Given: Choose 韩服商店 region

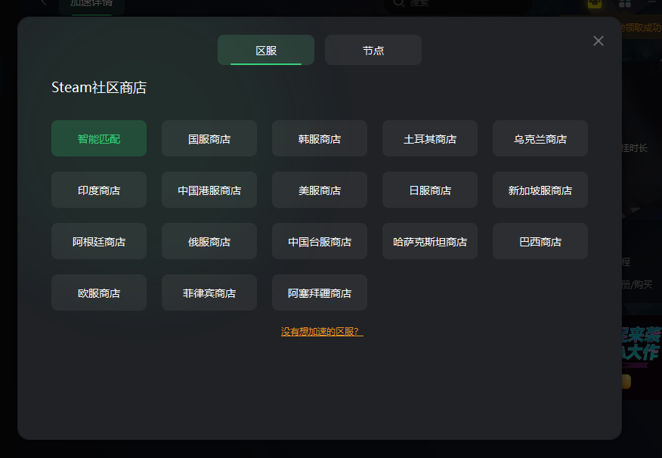Looking at the screenshot, I should (x=320, y=138).
